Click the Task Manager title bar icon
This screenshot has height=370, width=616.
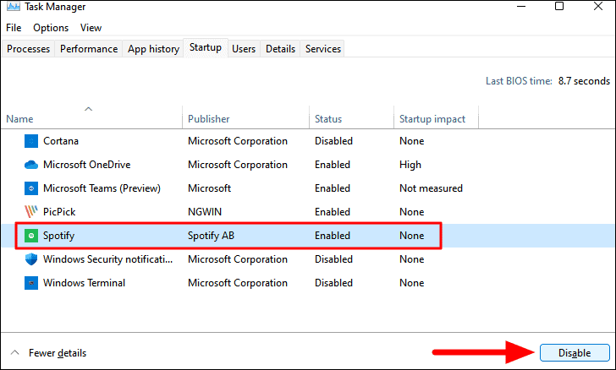tap(14, 6)
